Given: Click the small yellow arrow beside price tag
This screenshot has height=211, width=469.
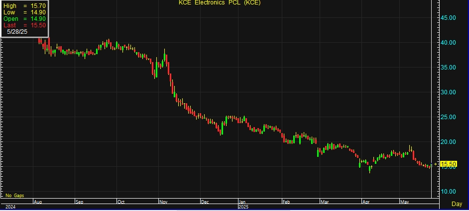Looking at the screenshot, I should (x=435, y=164).
